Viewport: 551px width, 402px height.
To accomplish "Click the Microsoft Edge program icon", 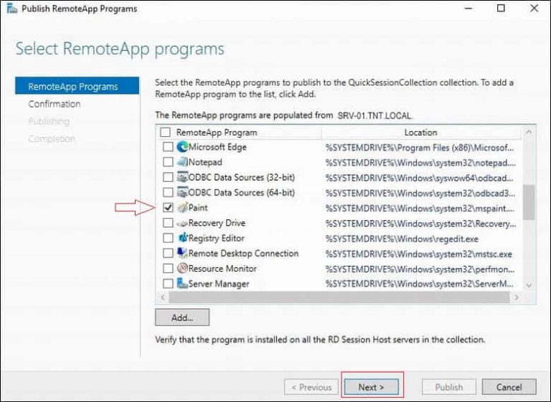I will [x=182, y=147].
